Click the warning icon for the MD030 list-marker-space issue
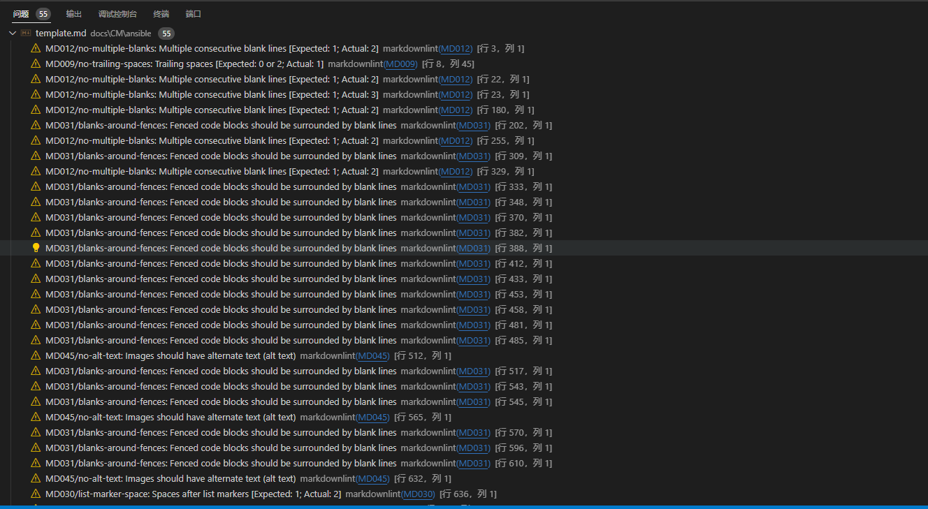 pyautogui.click(x=36, y=494)
